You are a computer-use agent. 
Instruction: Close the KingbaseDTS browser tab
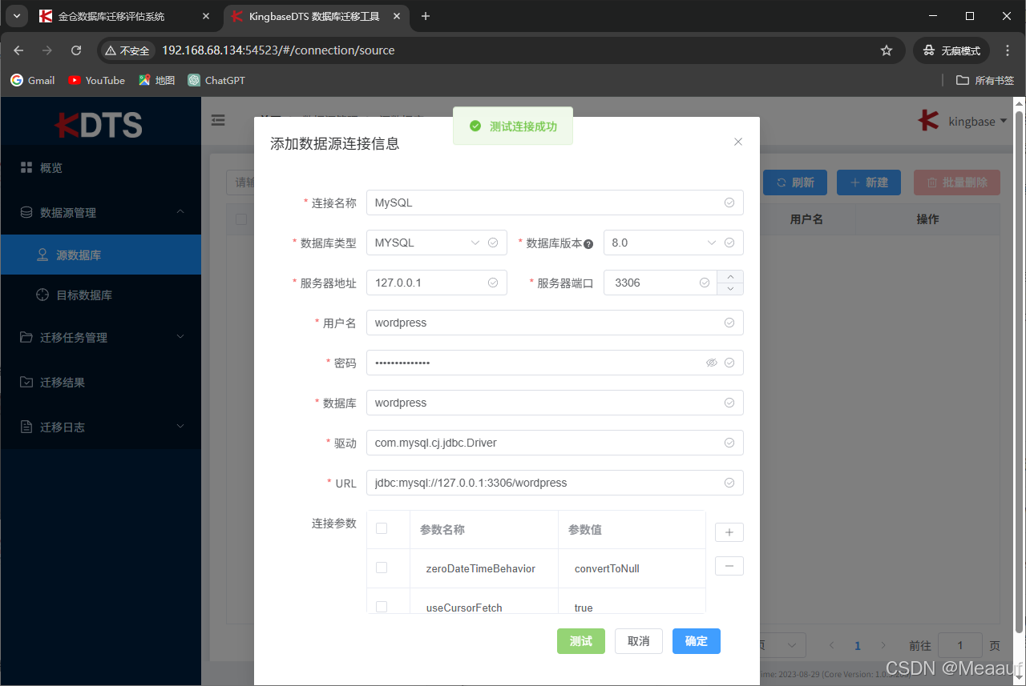point(395,16)
